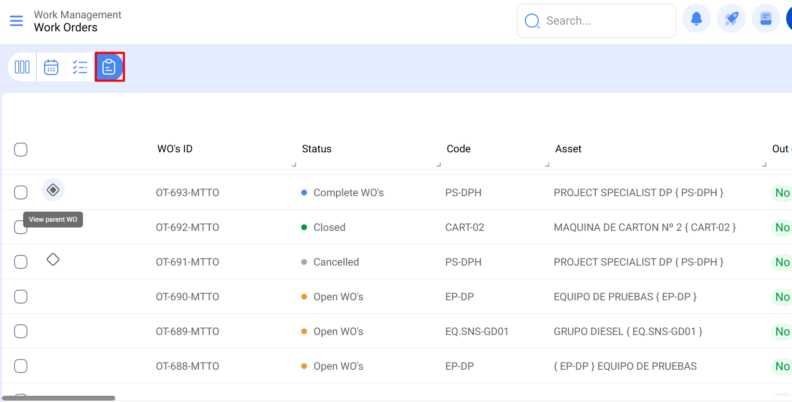Click the rocket icon in header

pos(731,19)
